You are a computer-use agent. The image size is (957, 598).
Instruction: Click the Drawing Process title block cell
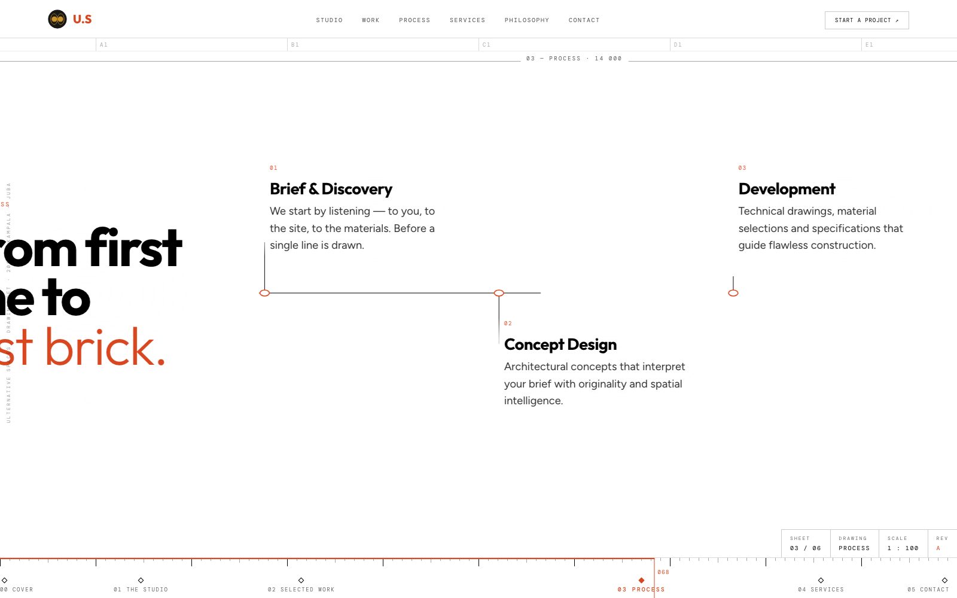pos(854,543)
